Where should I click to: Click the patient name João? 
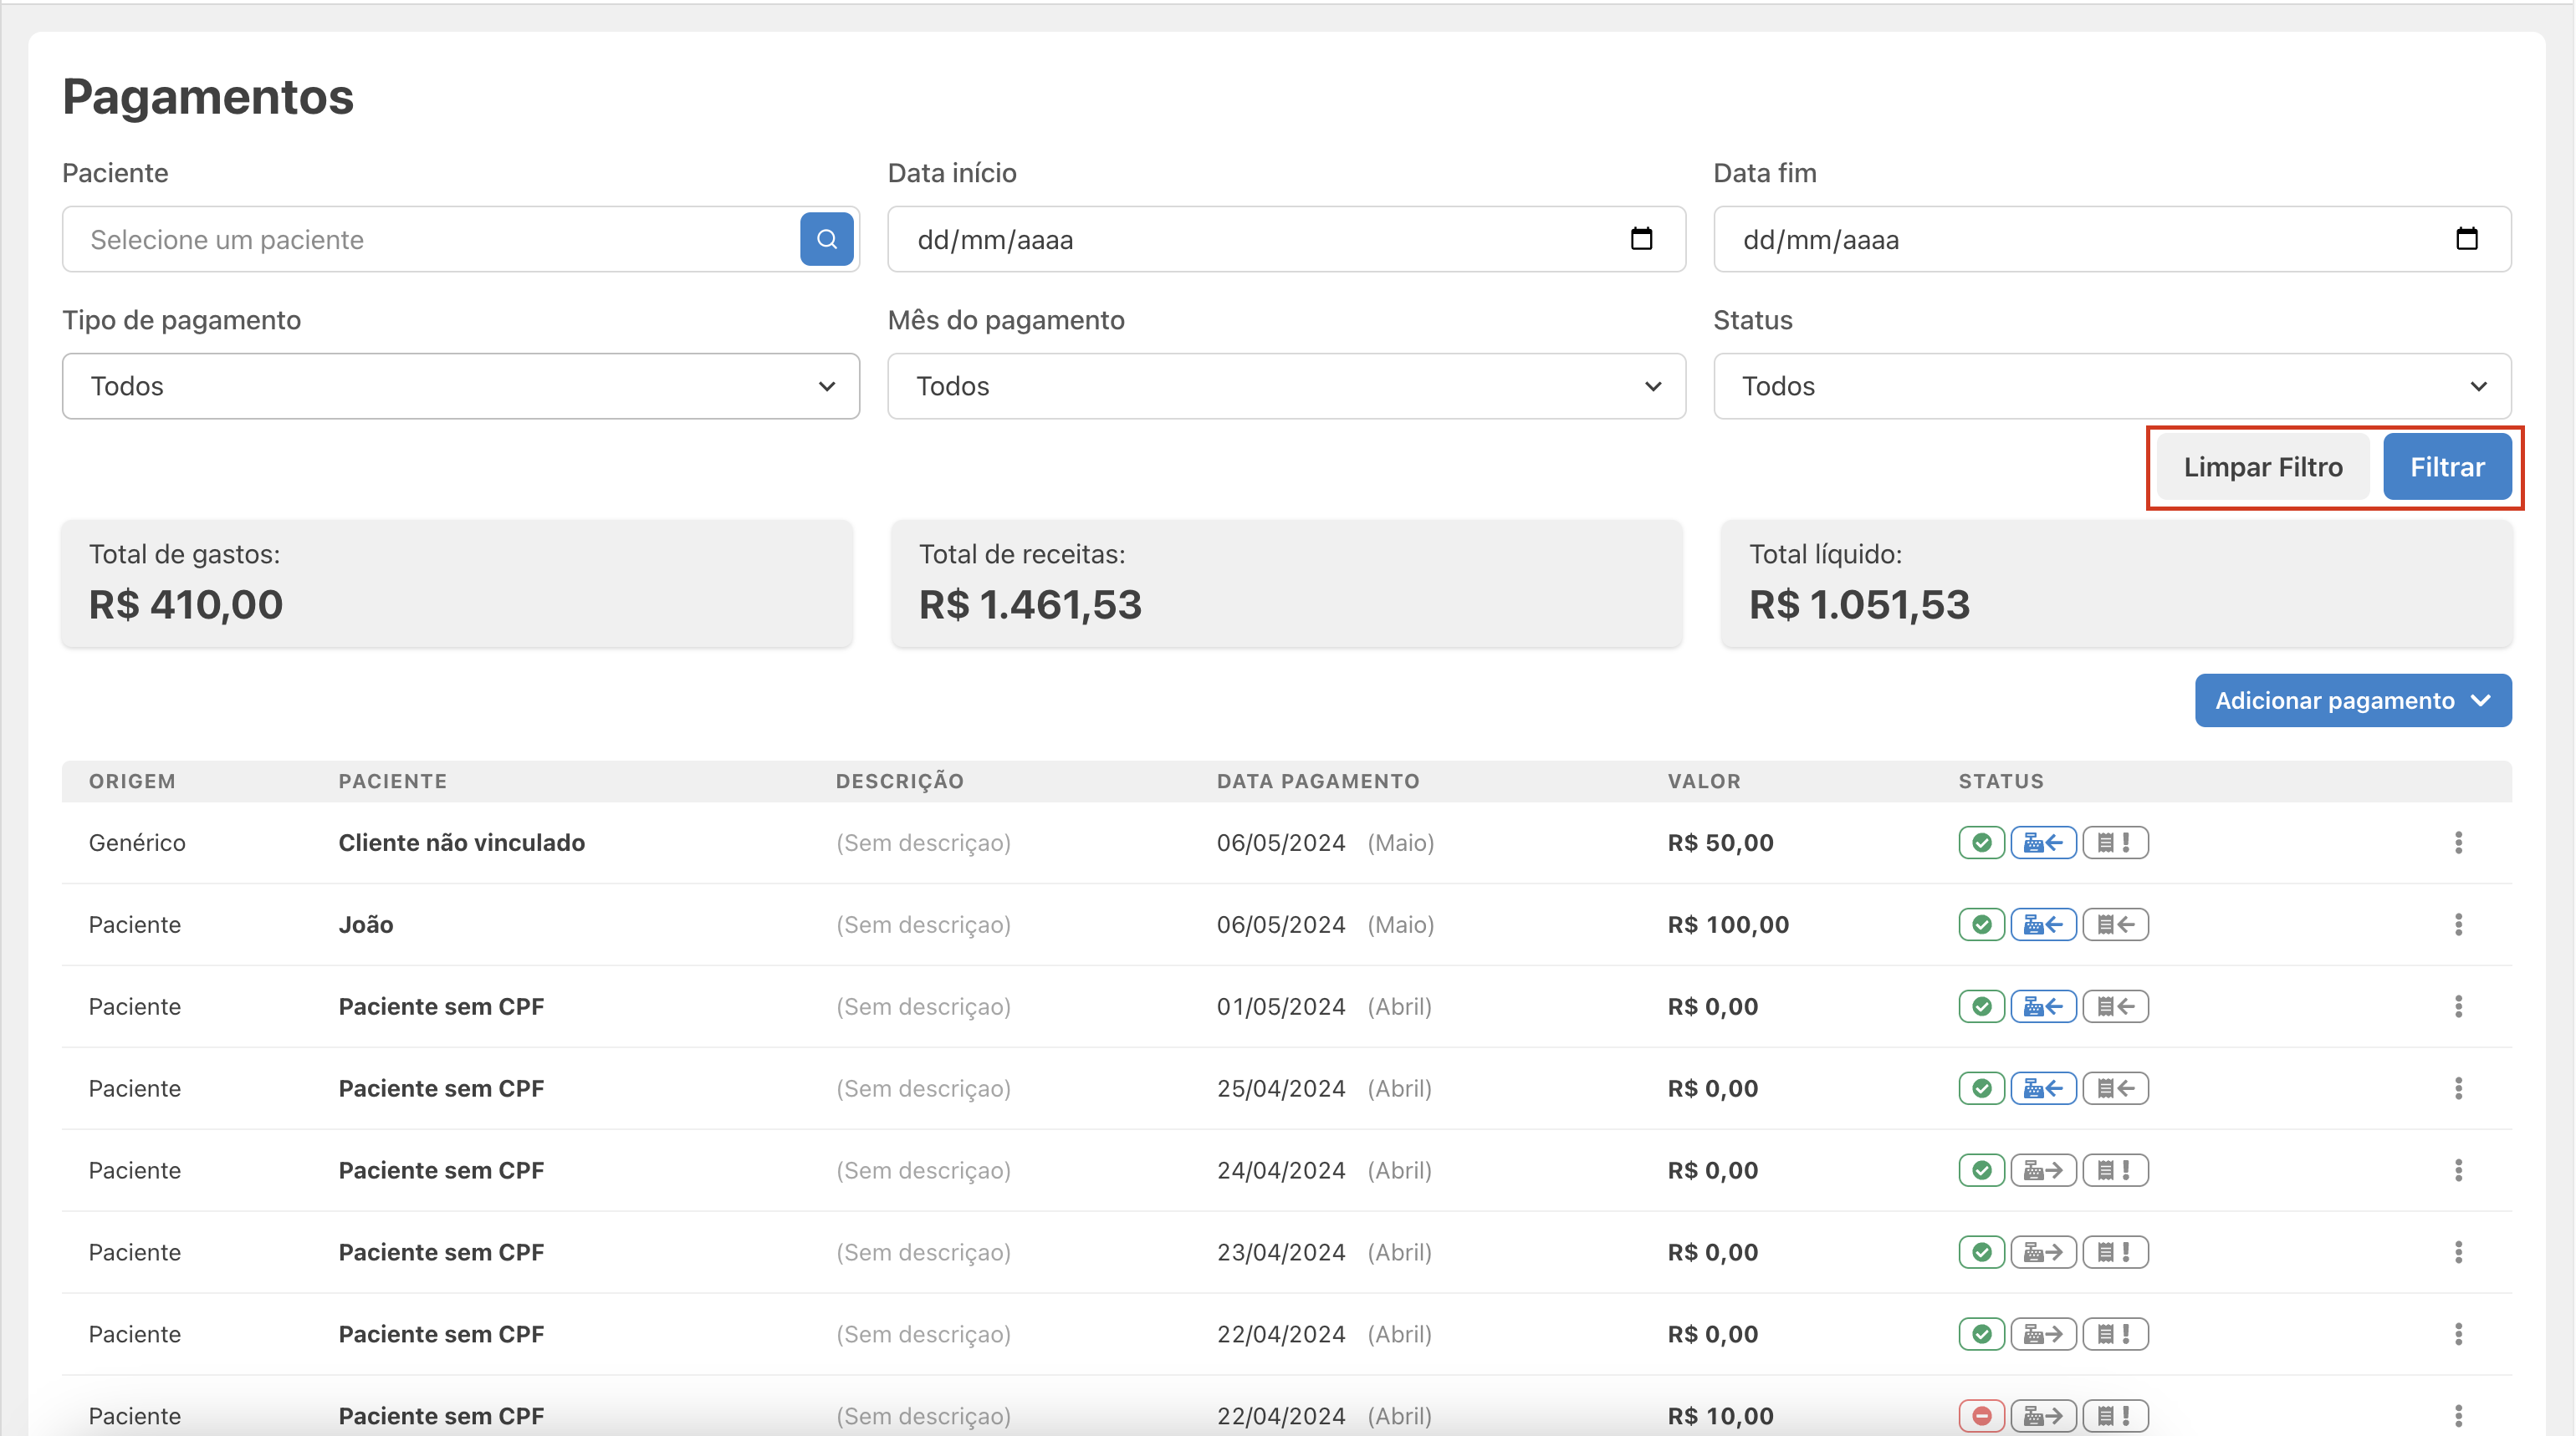click(366, 924)
